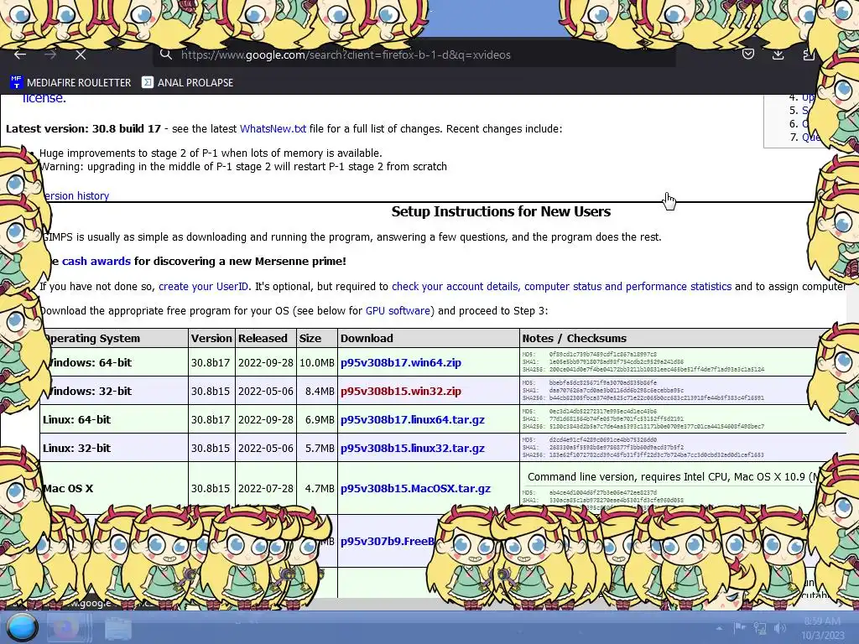Download p95v308b15.MacOSX.tar.gz
859x644 pixels.
coord(415,488)
